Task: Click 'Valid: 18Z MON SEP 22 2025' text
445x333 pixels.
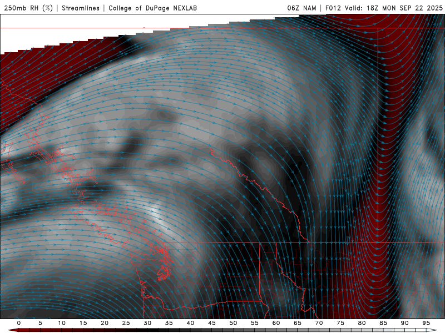Action: [394, 8]
